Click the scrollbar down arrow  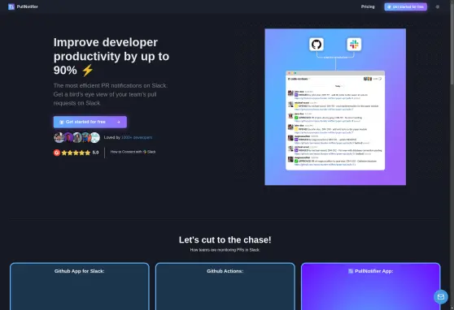[452, 308]
